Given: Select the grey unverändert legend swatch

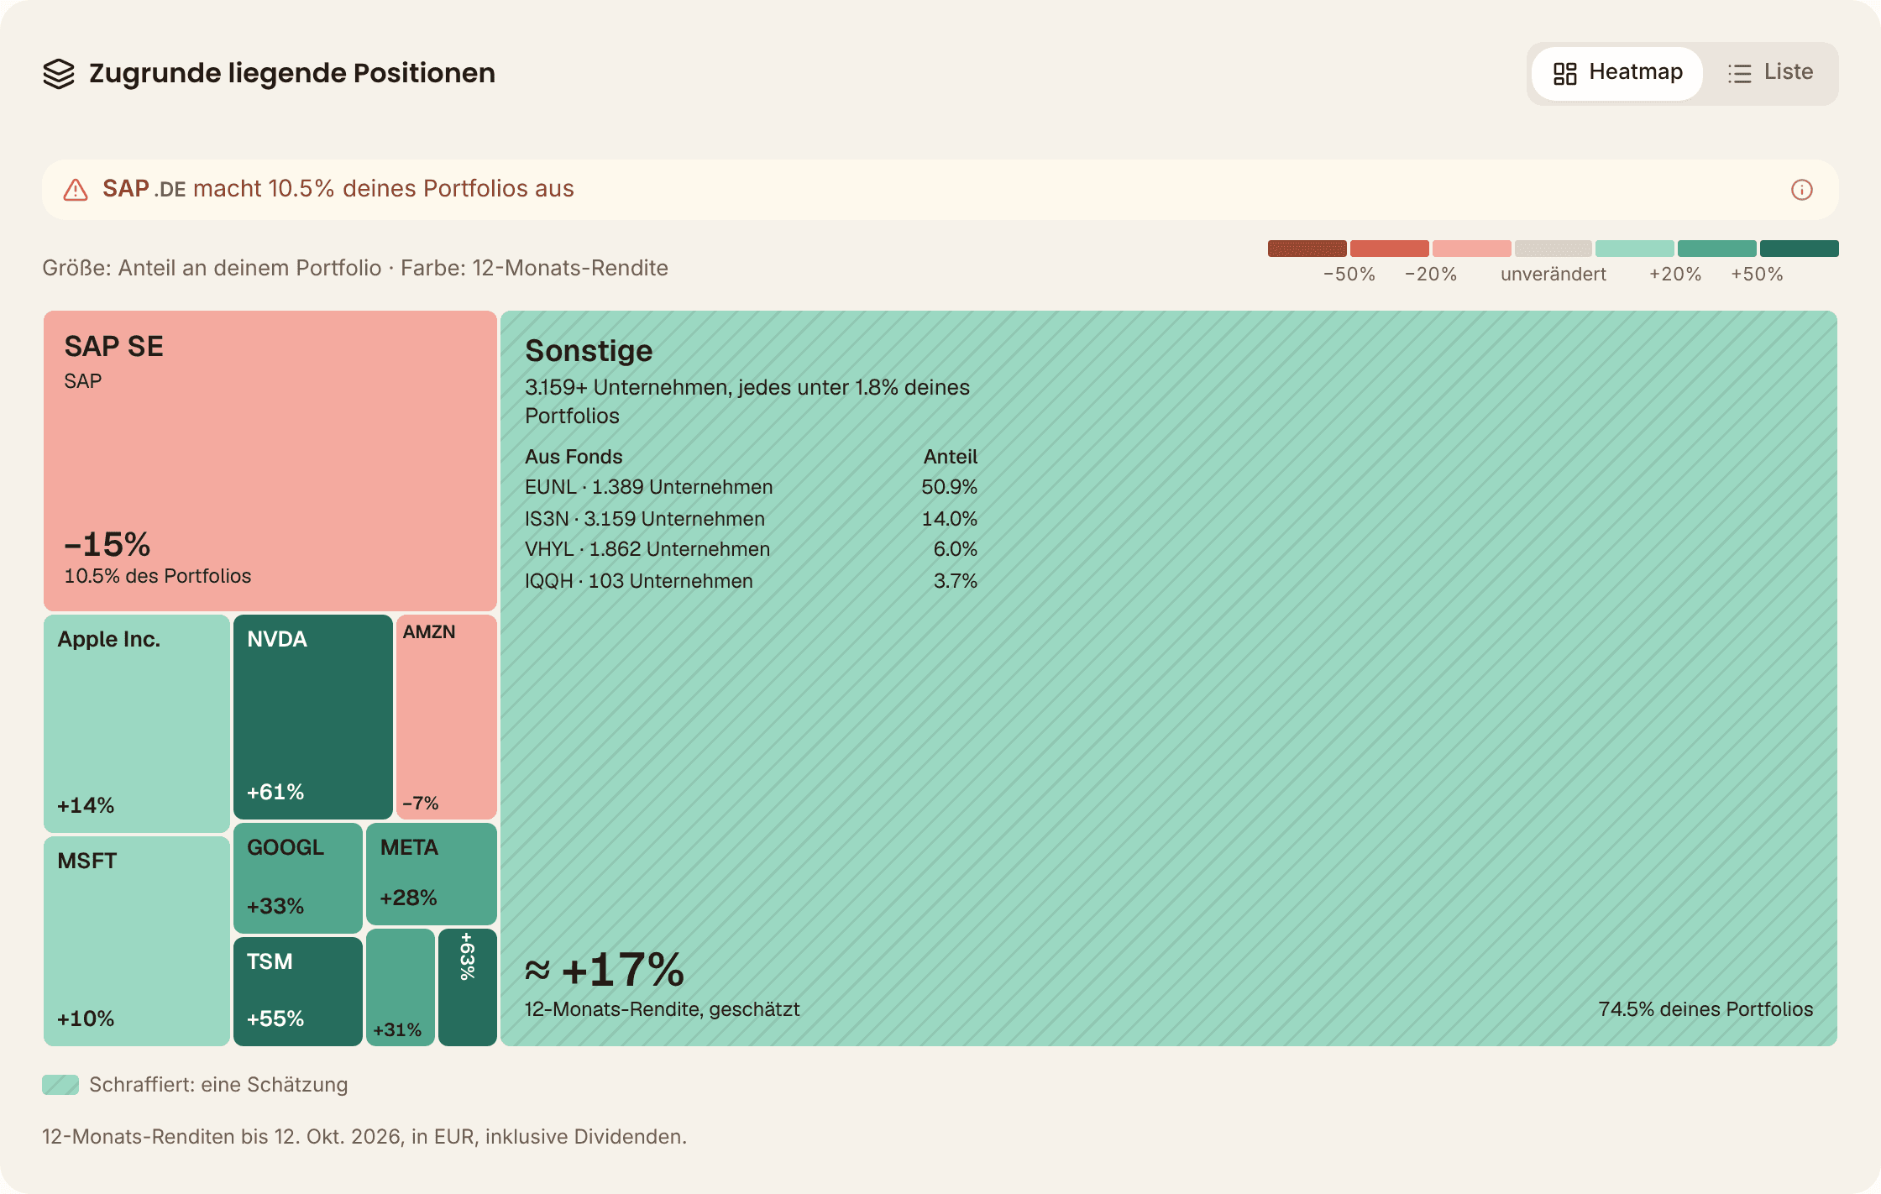Looking at the screenshot, I should pyautogui.click(x=1554, y=249).
